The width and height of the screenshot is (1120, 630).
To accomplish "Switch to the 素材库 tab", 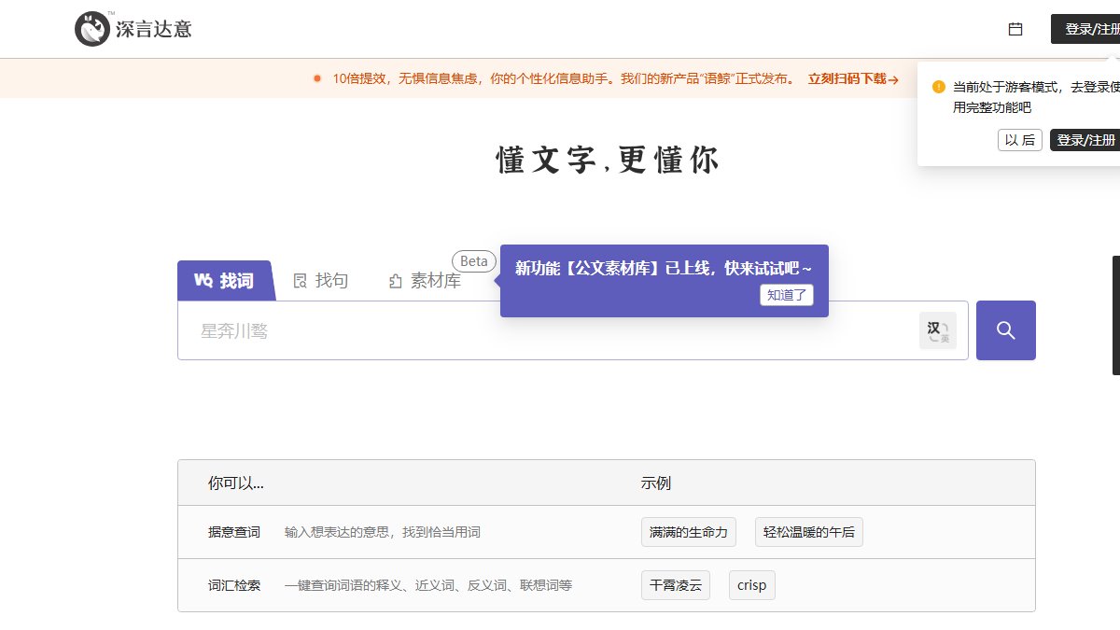I will [425, 281].
